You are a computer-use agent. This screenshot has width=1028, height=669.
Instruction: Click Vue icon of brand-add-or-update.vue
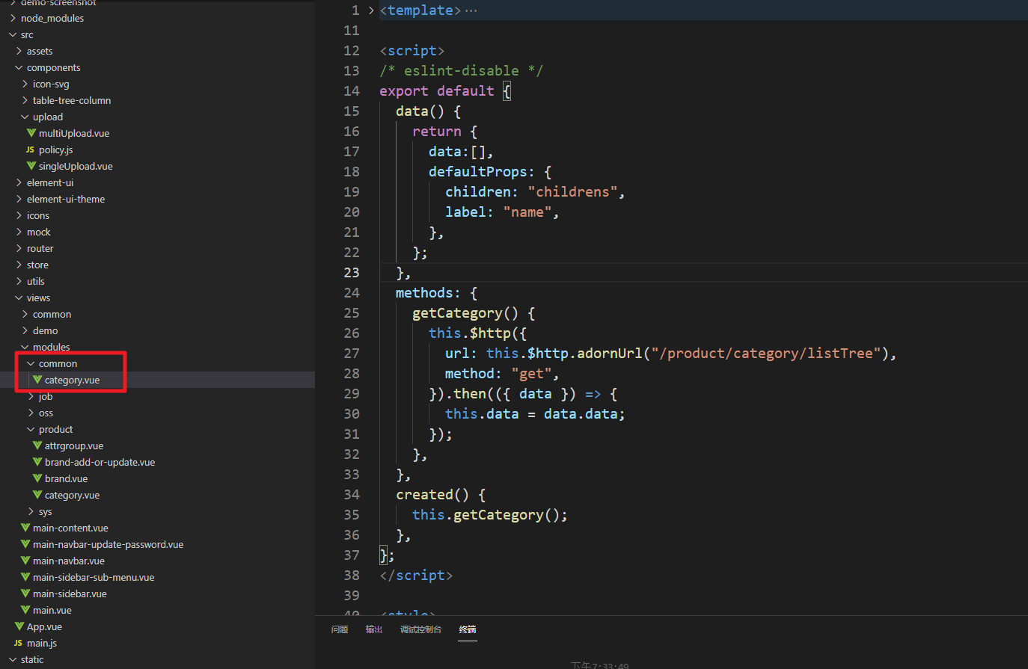[37, 462]
